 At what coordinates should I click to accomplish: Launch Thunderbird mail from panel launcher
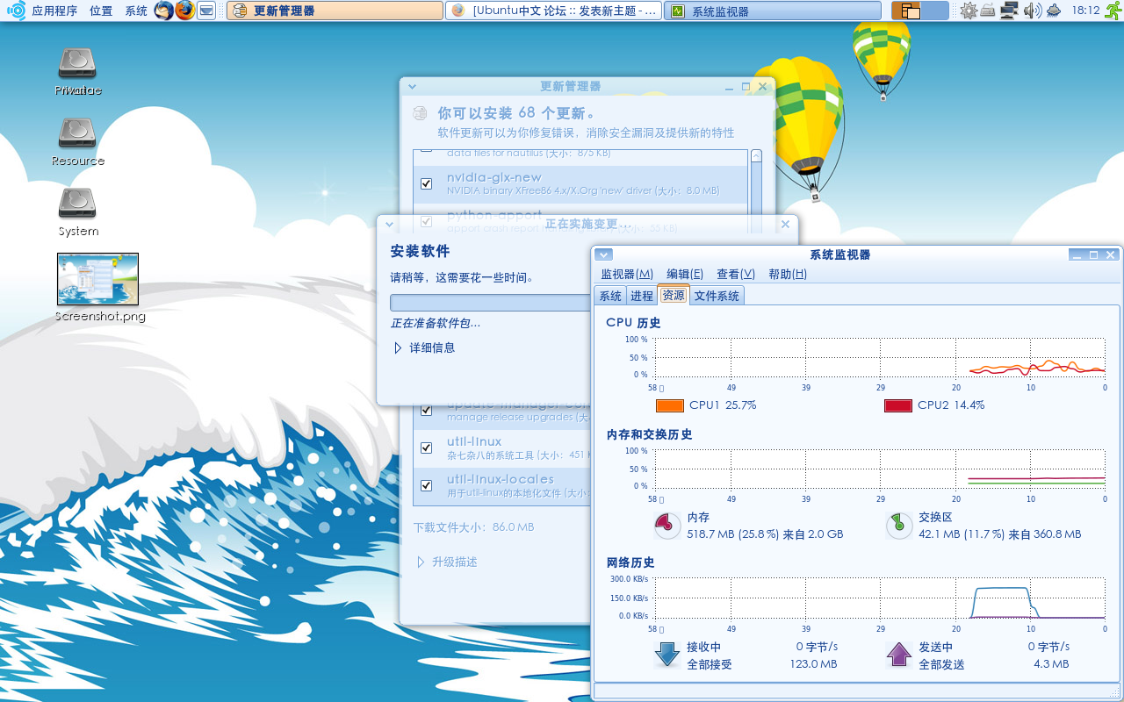[163, 11]
